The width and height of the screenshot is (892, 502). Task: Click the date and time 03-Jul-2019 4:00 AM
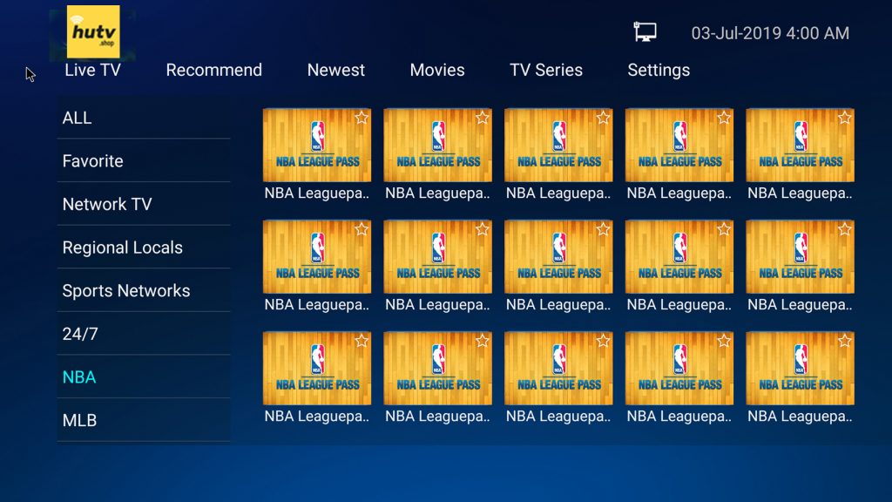click(770, 33)
